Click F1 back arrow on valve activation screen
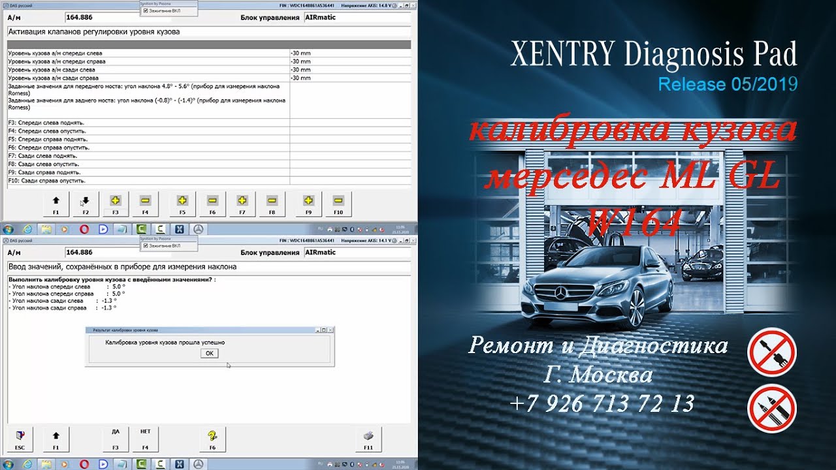The image size is (836, 470). click(56, 204)
